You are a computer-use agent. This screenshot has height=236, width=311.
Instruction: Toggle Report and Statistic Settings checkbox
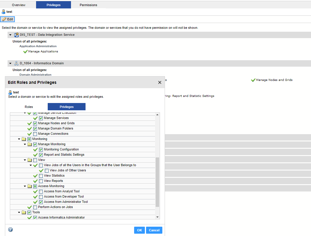[x=41, y=155]
